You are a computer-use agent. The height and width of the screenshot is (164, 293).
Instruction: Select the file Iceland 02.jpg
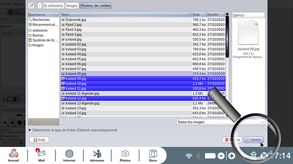143,44
